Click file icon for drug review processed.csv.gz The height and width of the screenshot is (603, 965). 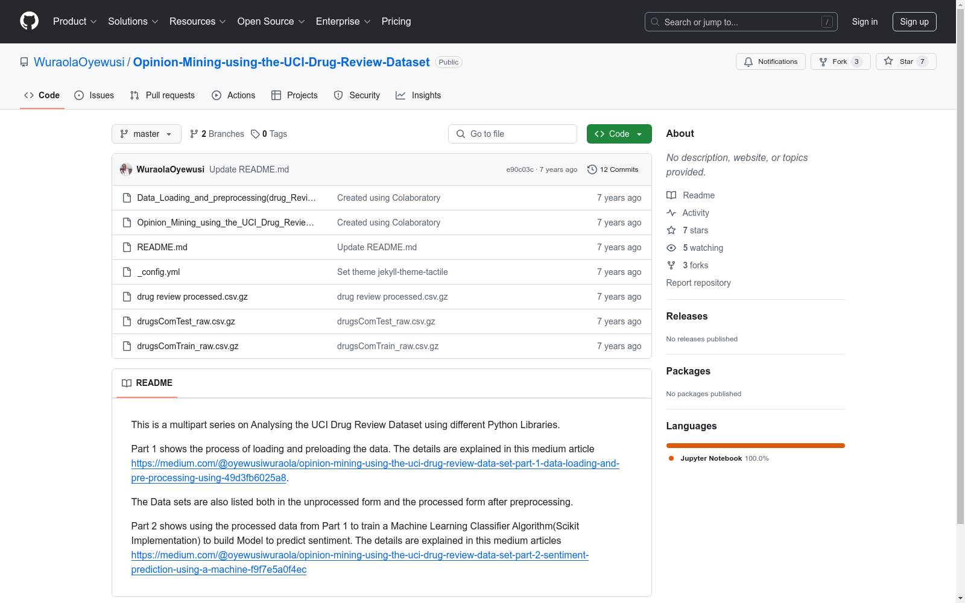point(127,297)
